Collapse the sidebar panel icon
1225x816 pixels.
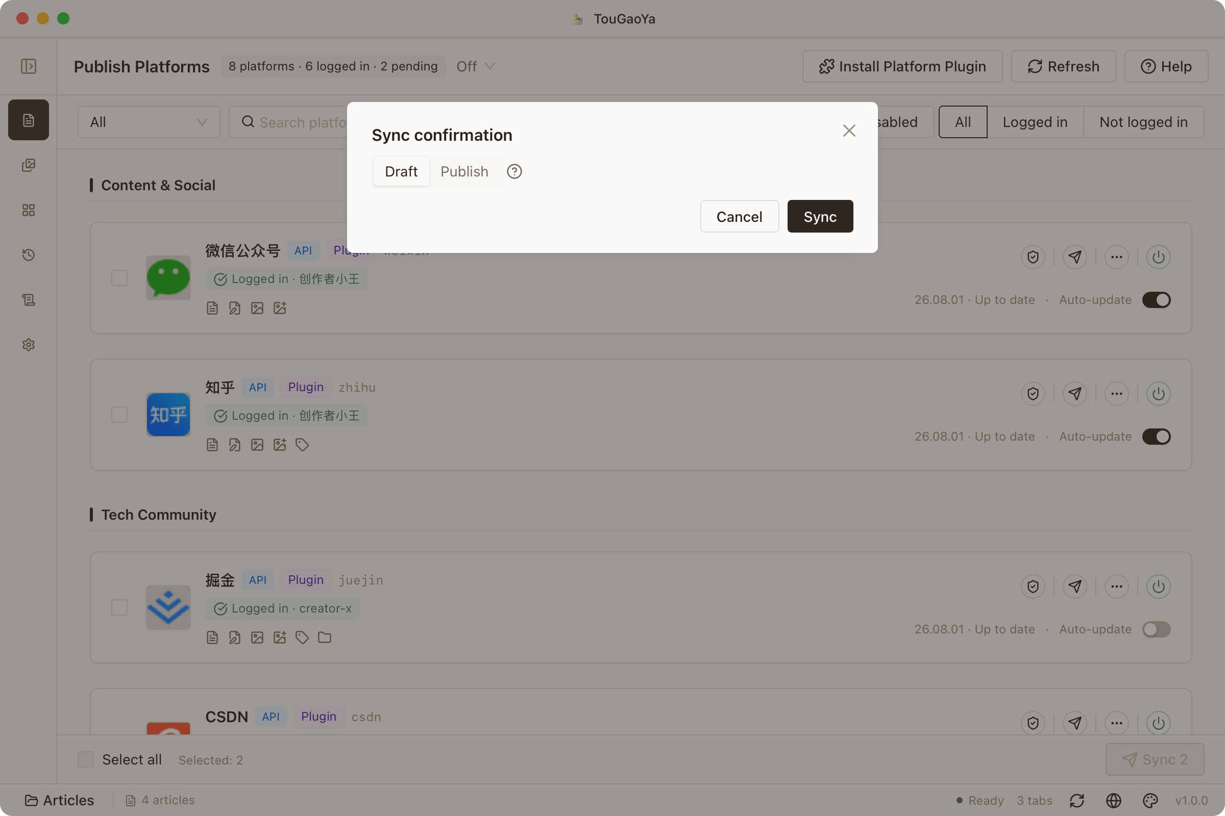[x=28, y=66]
